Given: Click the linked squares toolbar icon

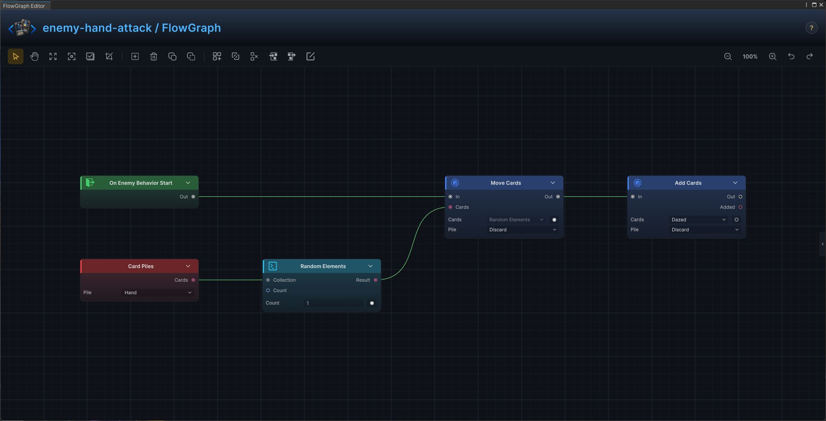Looking at the screenshot, I should point(235,56).
